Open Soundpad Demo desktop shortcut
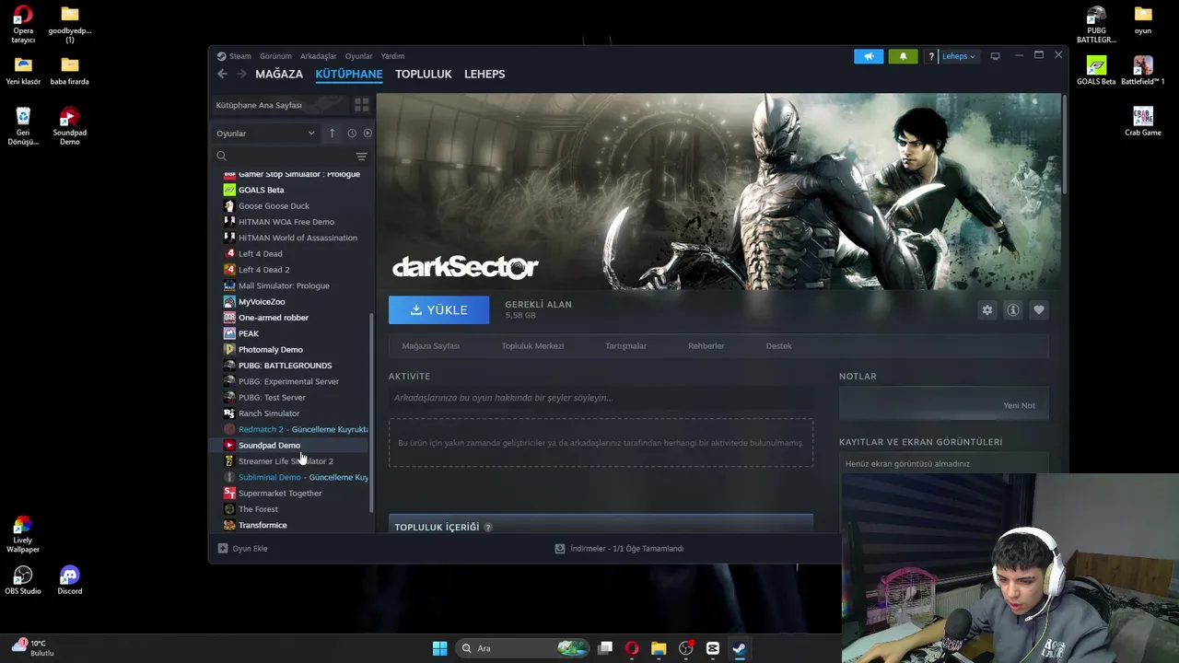 tap(69, 126)
